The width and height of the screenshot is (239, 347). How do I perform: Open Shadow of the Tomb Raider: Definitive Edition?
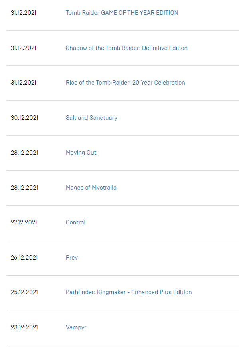[x=126, y=48]
